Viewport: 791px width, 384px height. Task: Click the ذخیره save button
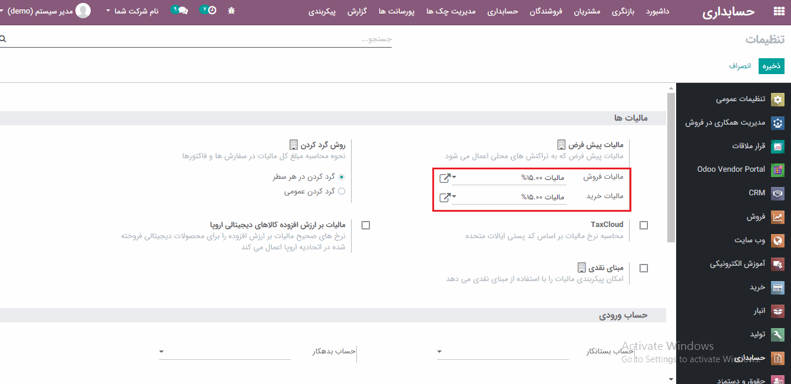[x=771, y=66]
